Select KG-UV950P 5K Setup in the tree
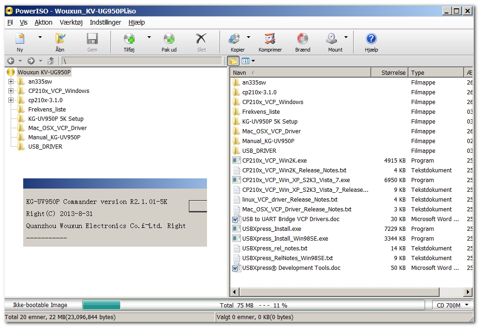This screenshot has height=327, width=479. tap(56, 118)
